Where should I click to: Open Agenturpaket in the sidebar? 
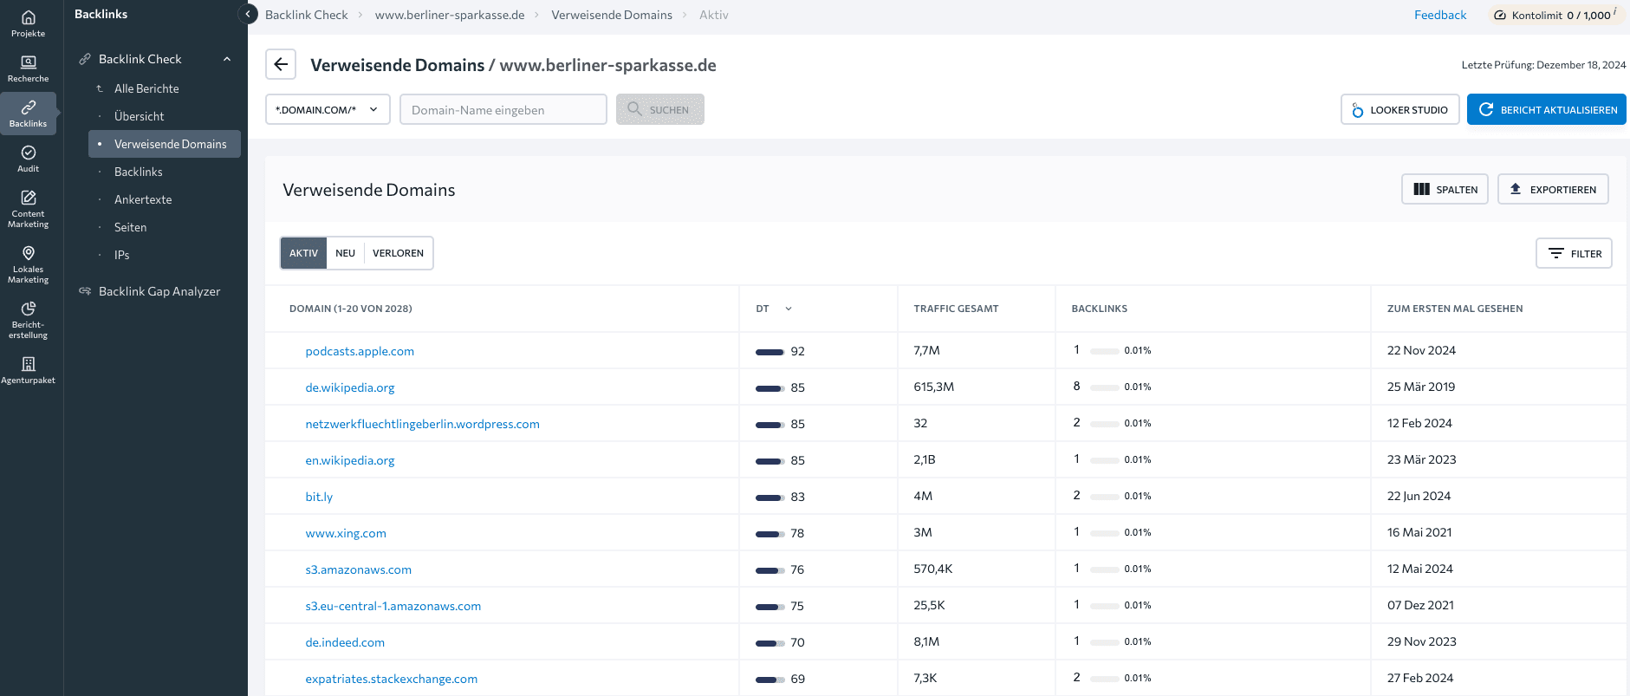[x=28, y=370]
